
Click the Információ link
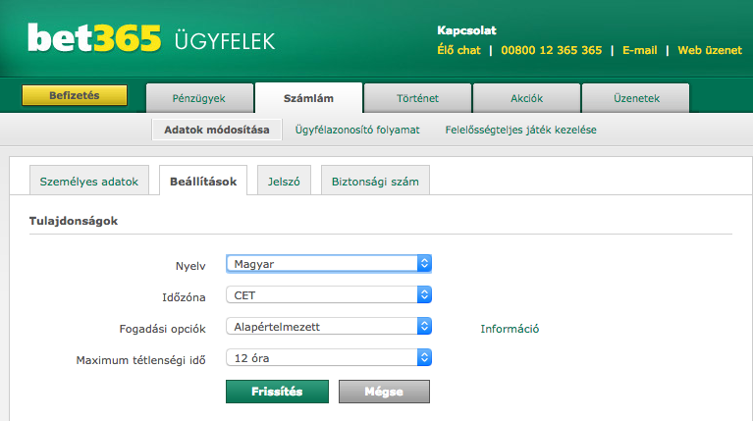pyautogui.click(x=510, y=329)
